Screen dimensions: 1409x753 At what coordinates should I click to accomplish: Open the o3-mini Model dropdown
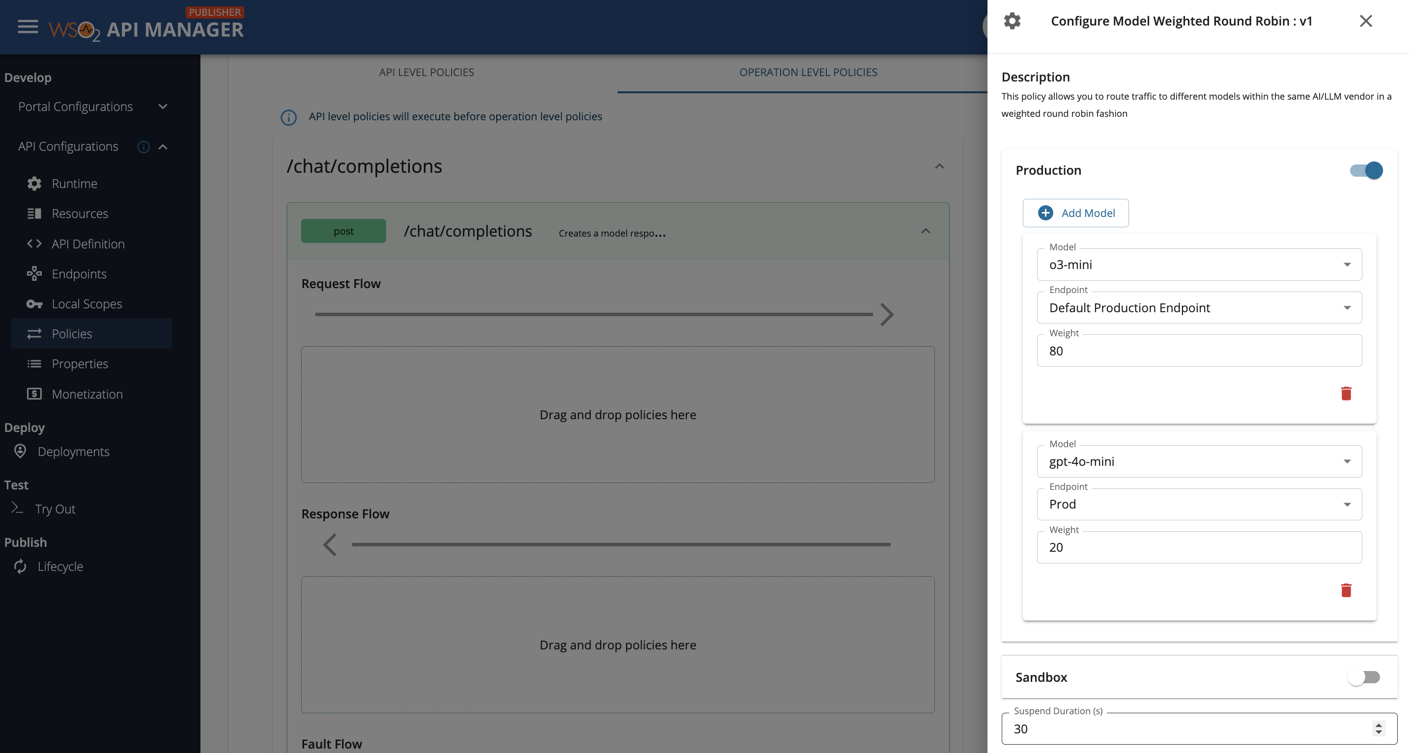(x=1199, y=265)
